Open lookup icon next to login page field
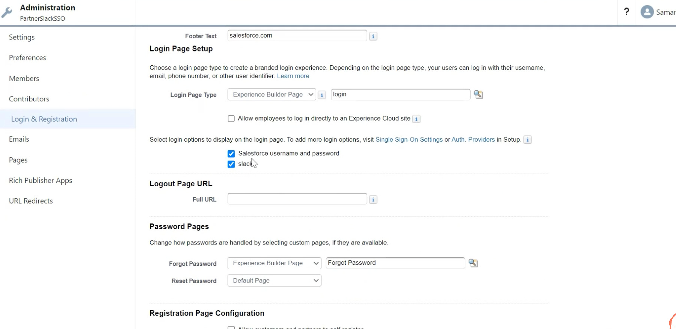 (x=478, y=94)
